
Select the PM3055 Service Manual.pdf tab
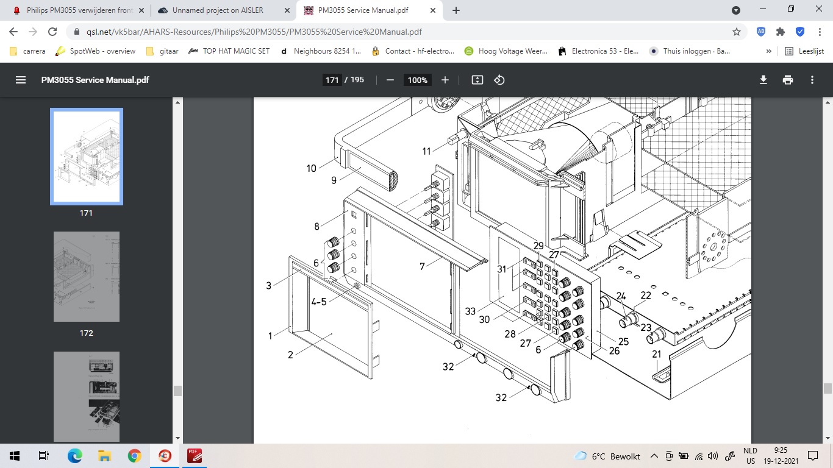pos(370,10)
